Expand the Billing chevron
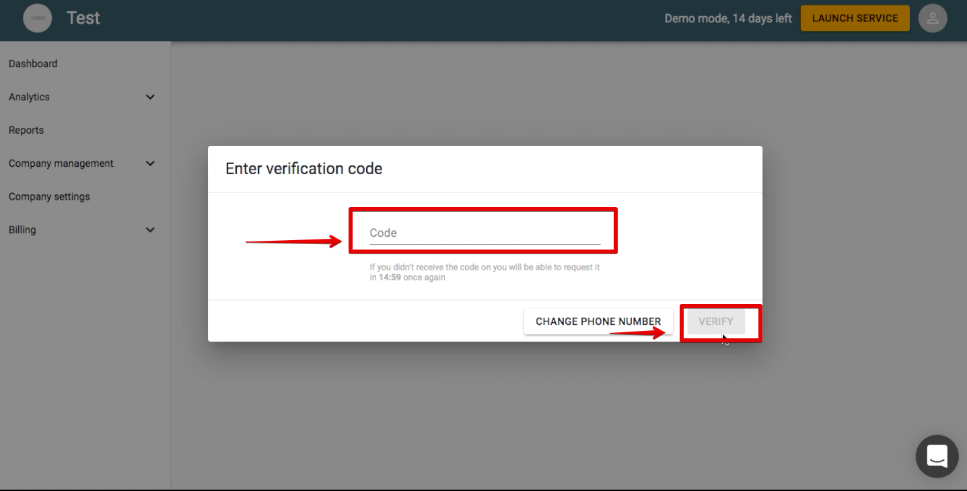Image resolution: width=967 pixels, height=491 pixels. 150,230
